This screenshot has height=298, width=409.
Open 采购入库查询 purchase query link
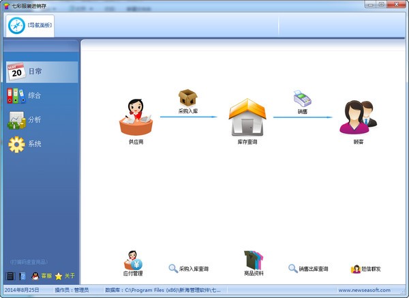pos(188,269)
